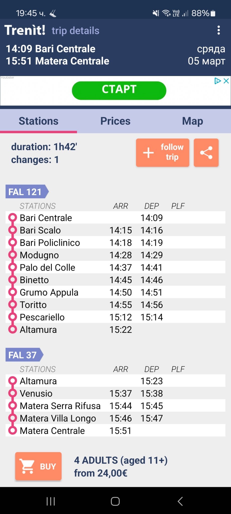This screenshot has height=514, width=231.
Task: Tap the share trip icon
Action: coord(206,153)
